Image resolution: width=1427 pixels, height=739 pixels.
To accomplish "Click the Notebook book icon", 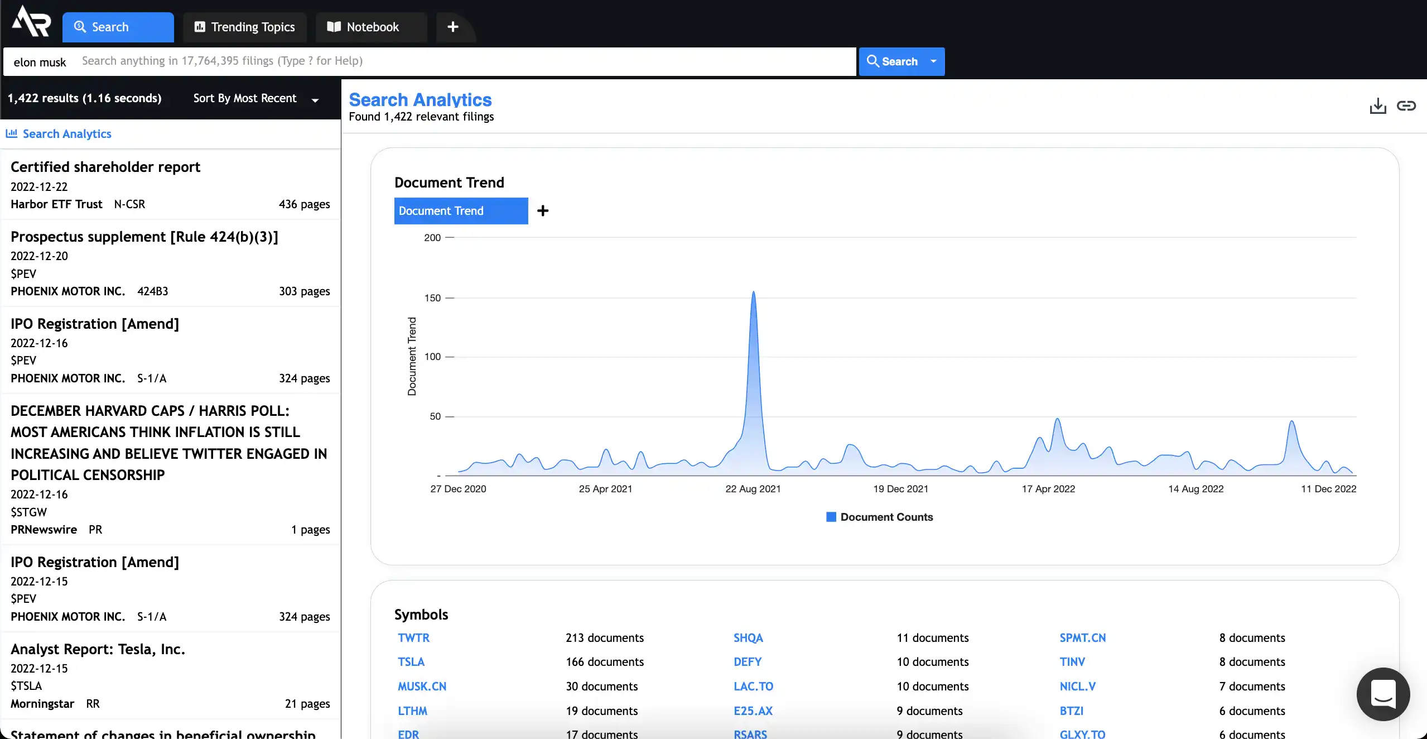I will coord(334,27).
